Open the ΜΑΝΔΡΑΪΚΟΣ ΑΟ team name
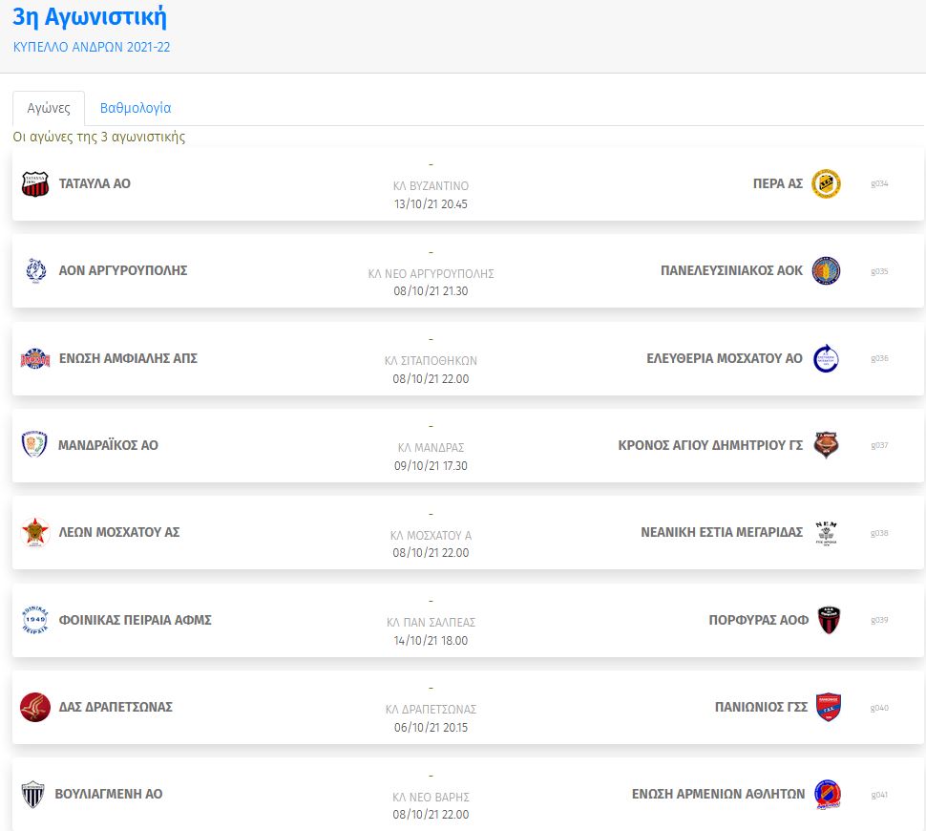The image size is (926, 831). pos(108,445)
